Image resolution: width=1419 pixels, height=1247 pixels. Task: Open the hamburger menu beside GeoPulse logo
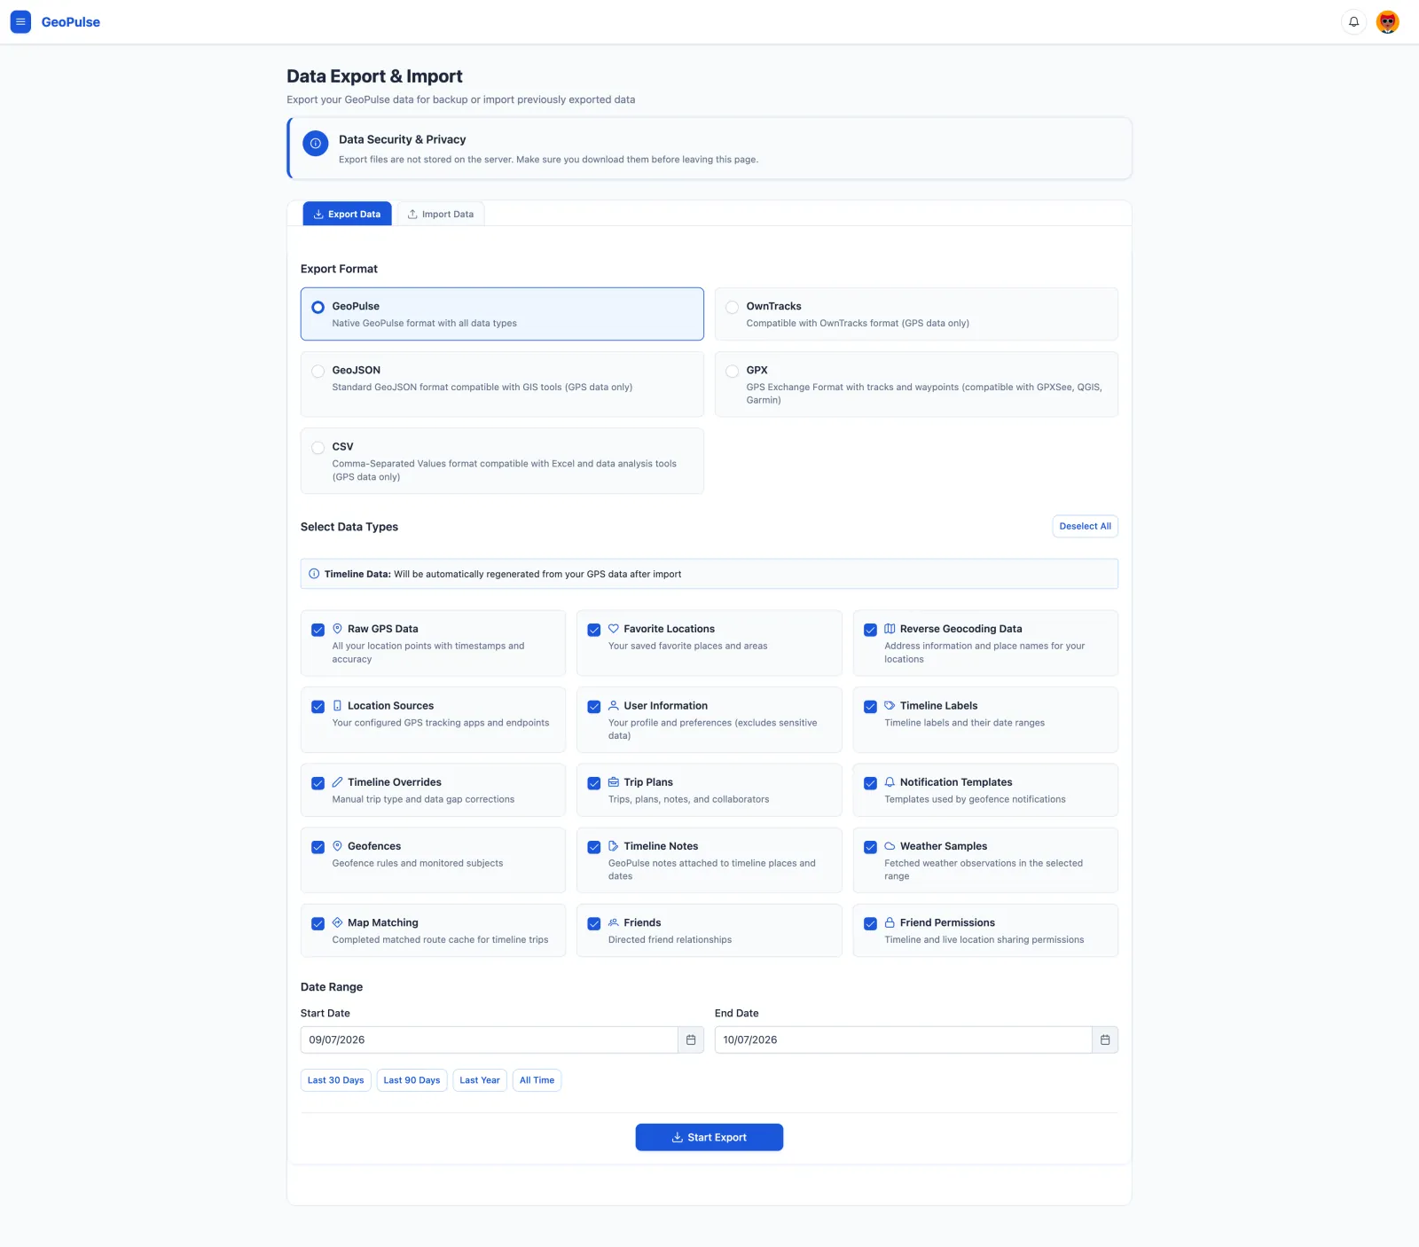click(x=20, y=22)
